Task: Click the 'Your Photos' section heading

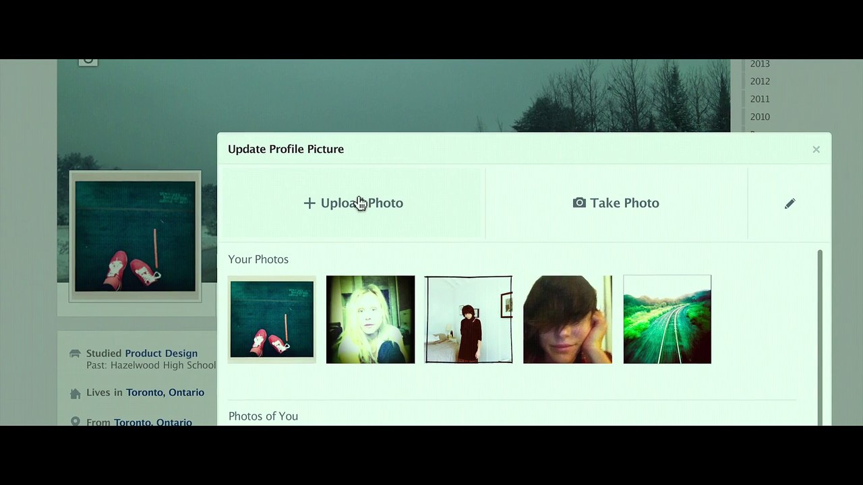Action: 258,259
